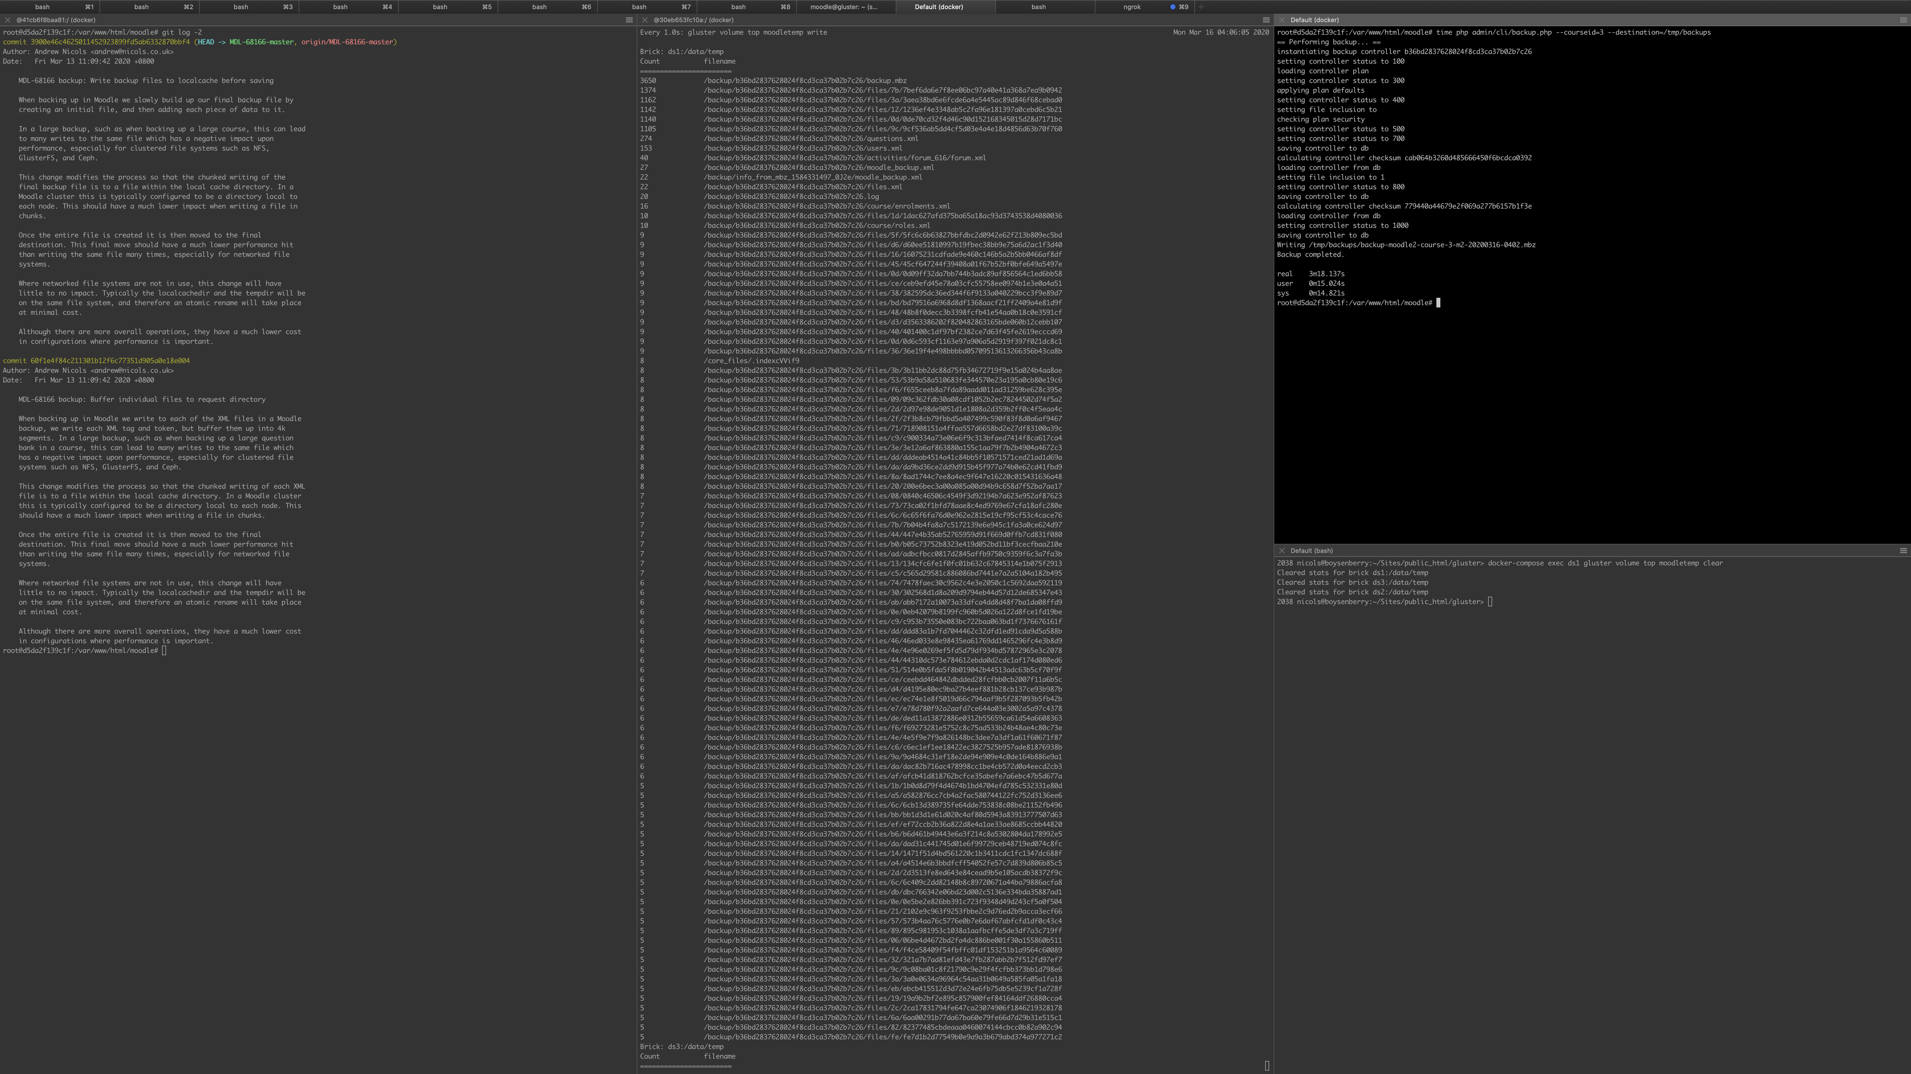Open pane menu of @41cb6f8baa81 session
The height and width of the screenshot is (1074, 1911).
coord(629,20)
